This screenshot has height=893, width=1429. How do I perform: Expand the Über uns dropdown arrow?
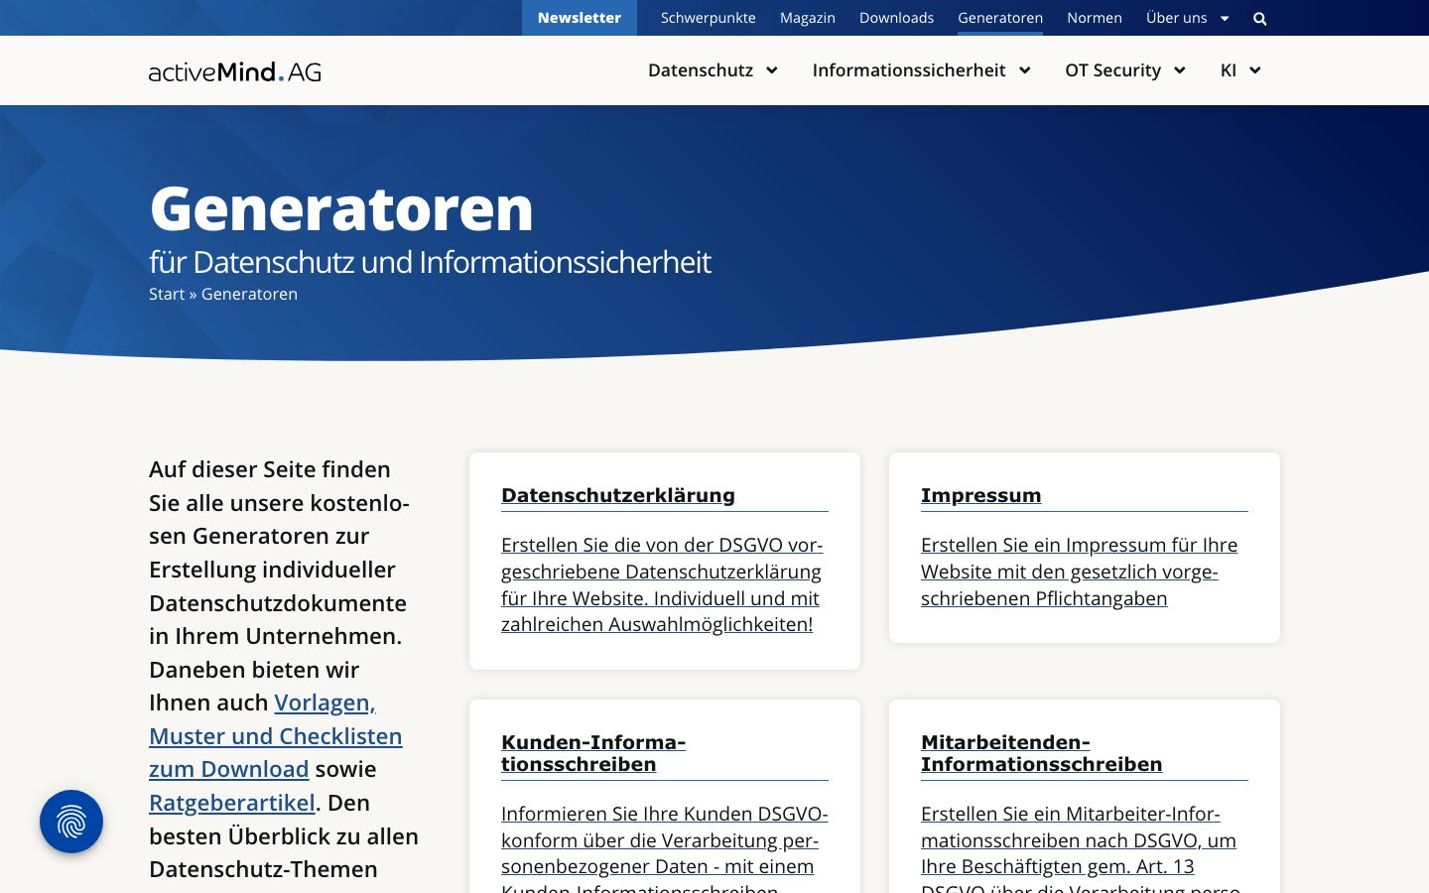1225,19
